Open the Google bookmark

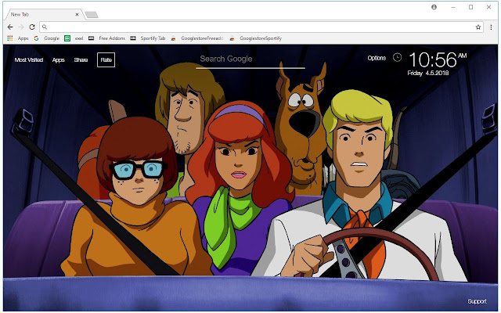click(47, 38)
